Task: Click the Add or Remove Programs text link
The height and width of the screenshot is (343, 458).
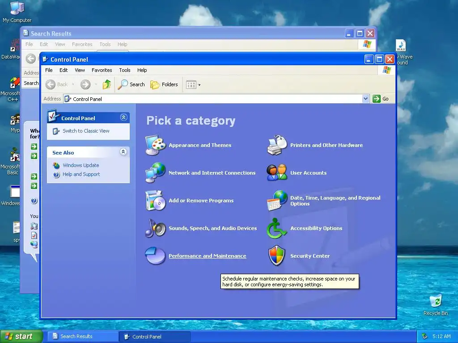Action: [x=201, y=201]
